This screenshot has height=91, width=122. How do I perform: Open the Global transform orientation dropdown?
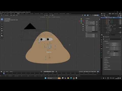tap(47, 15)
